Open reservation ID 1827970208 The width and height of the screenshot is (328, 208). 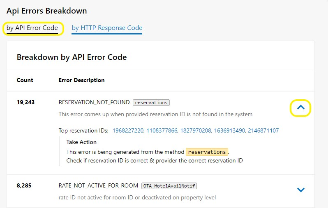pyautogui.click(x=196, y=130)
